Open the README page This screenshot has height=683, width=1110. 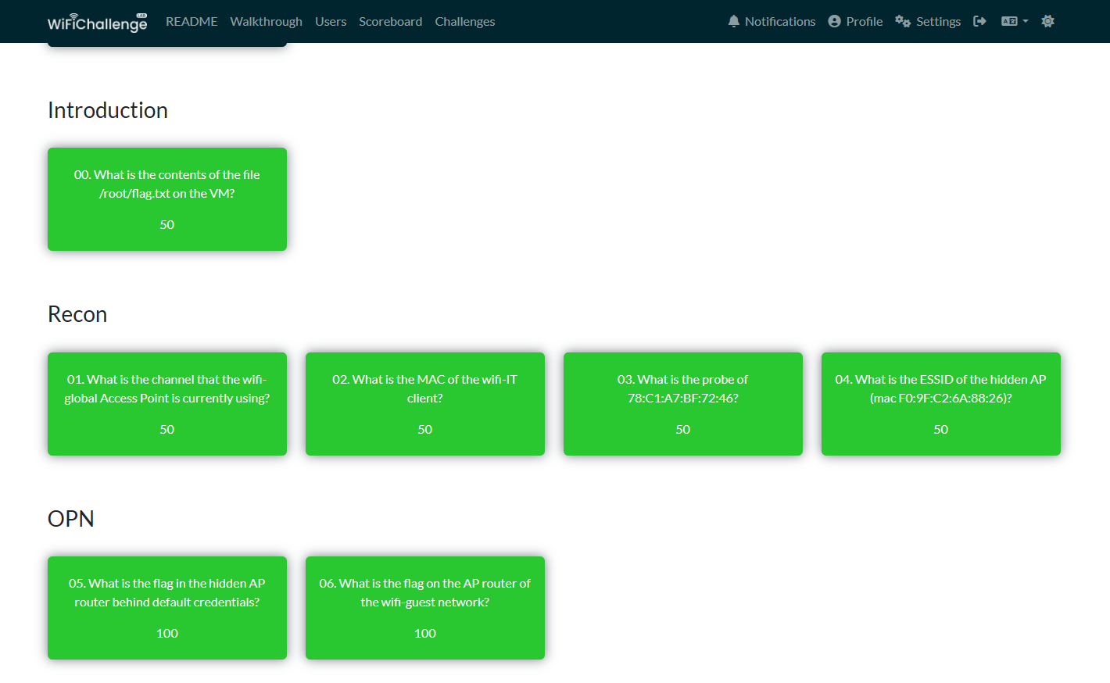click(x=192, y=22)
